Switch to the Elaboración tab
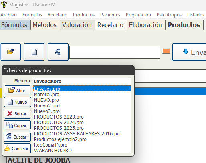 [x=145, y=25]
